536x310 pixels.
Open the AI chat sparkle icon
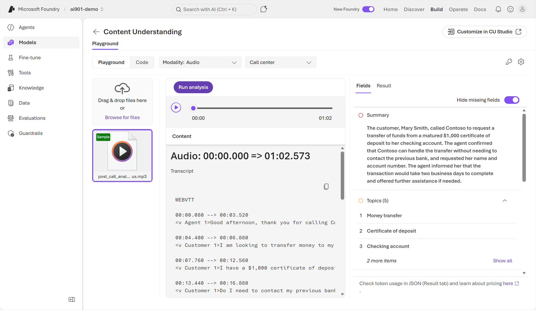(264, 9)
